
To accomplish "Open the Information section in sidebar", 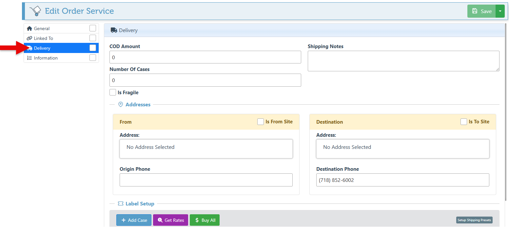I will [x=46, y=58].
